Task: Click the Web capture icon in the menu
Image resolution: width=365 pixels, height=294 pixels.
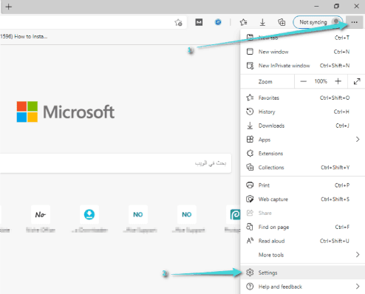Action: tap(250, 199)
